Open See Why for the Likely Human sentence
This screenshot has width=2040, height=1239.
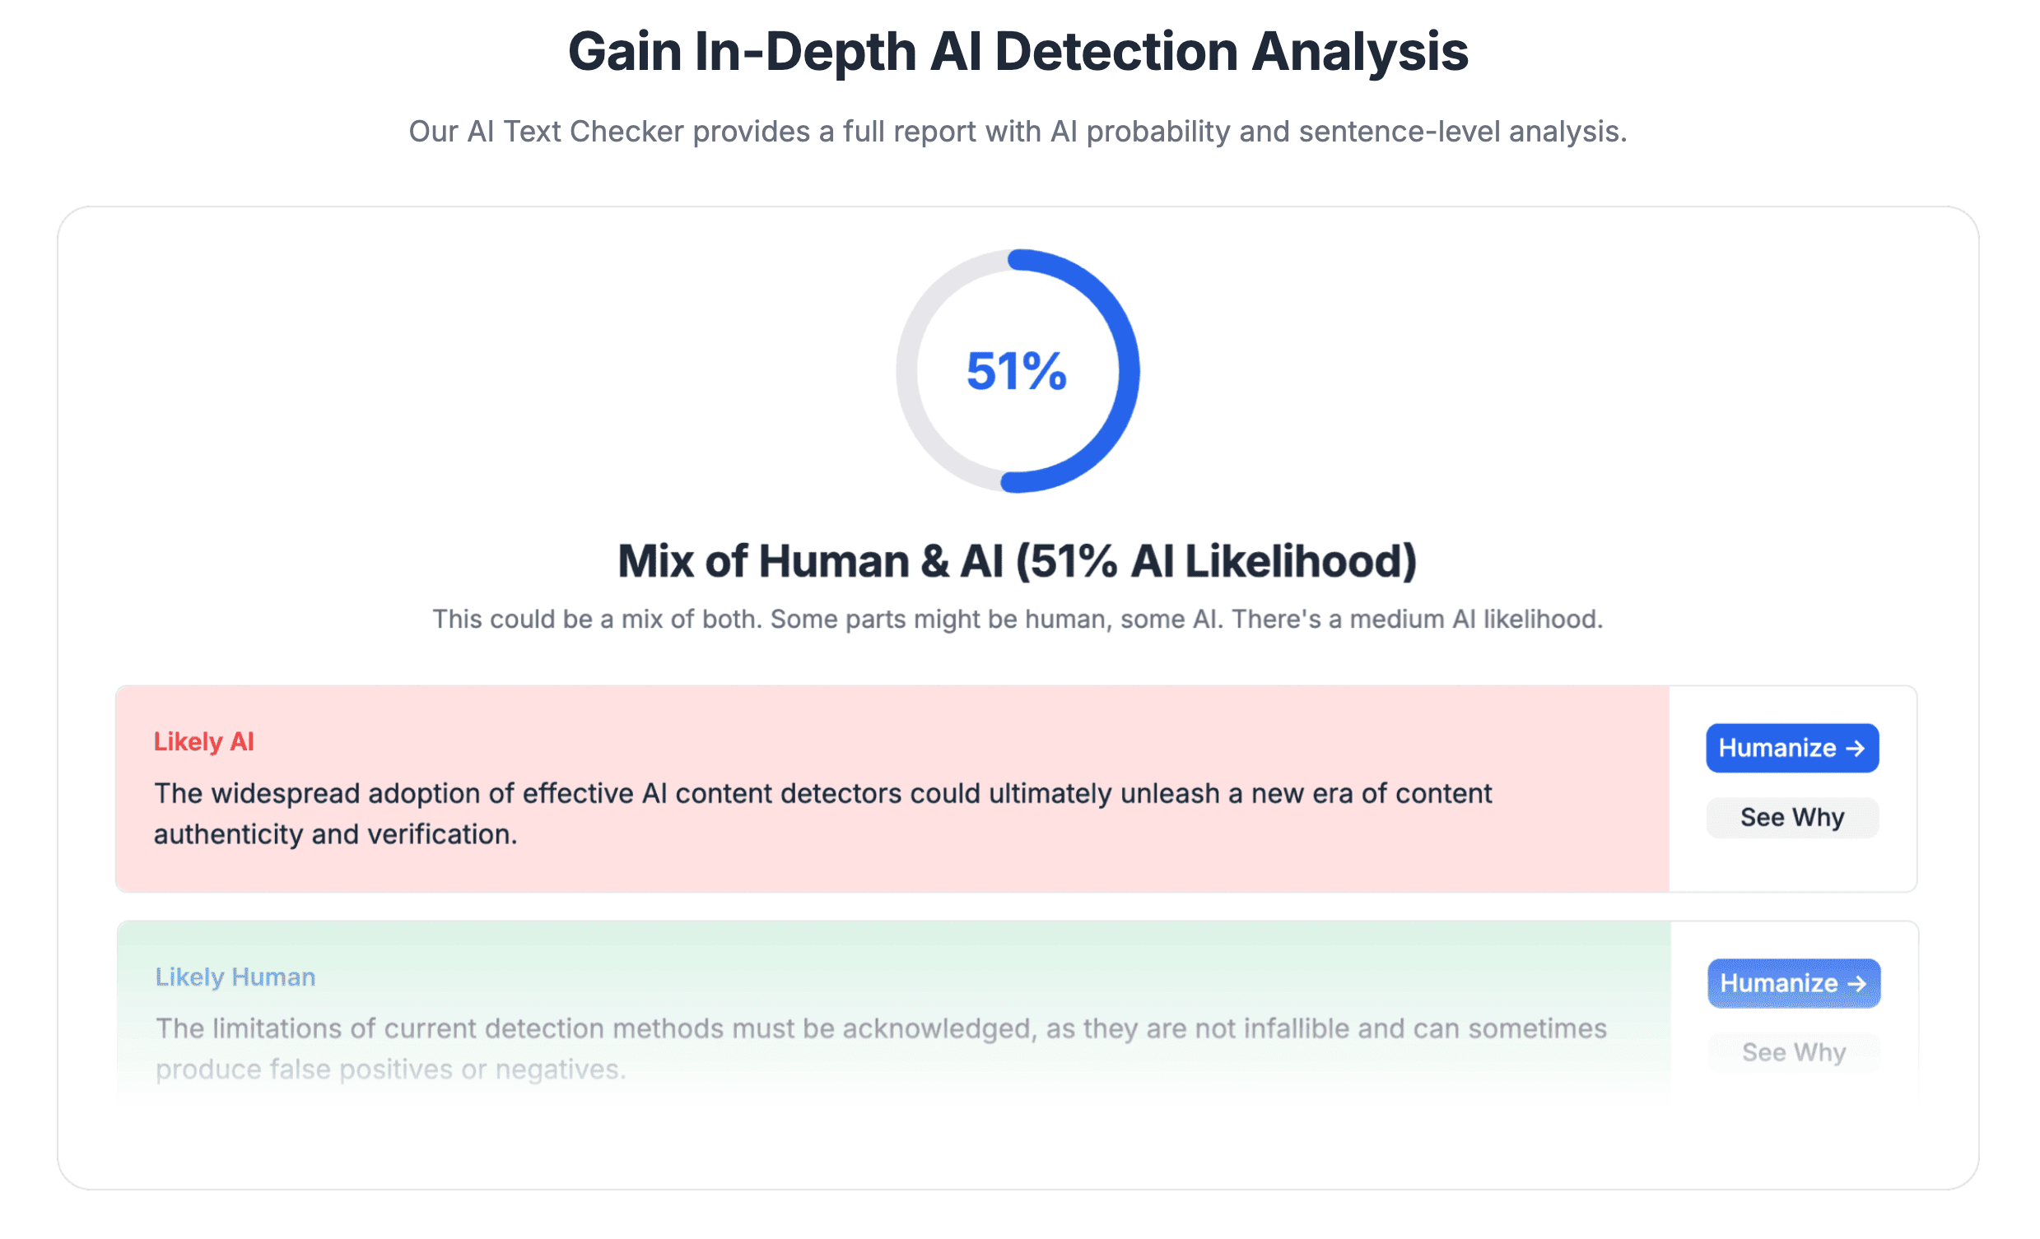(x=1793, y=1053)
